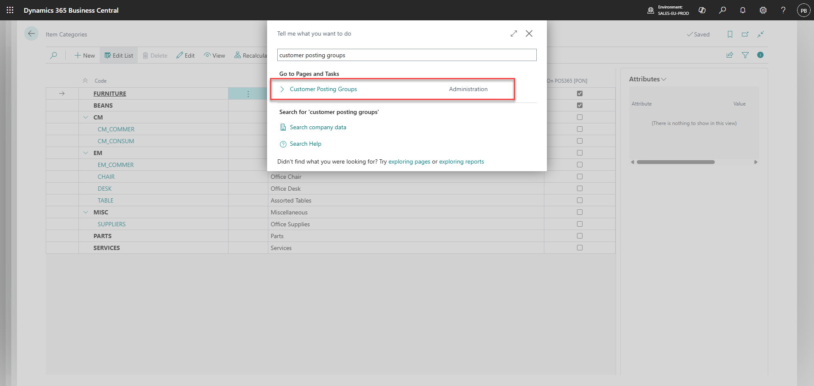Viewport: 814px width, 386px height.
Task: Toggle POS365 checkbox for Office Desk row
Action: (x=580, y=189)
